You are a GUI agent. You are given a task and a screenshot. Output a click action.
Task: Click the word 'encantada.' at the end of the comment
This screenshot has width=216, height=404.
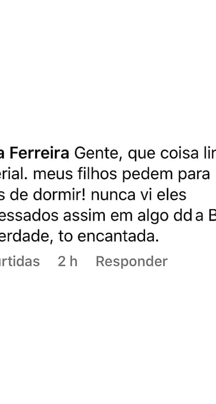coord(118,237)
